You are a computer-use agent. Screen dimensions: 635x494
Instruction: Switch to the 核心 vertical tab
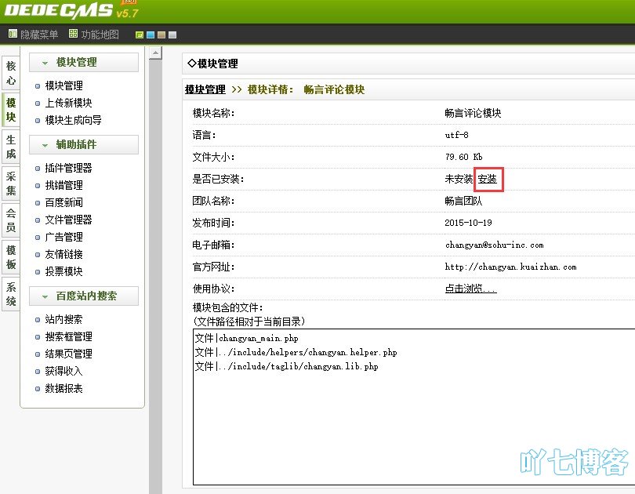11,74
